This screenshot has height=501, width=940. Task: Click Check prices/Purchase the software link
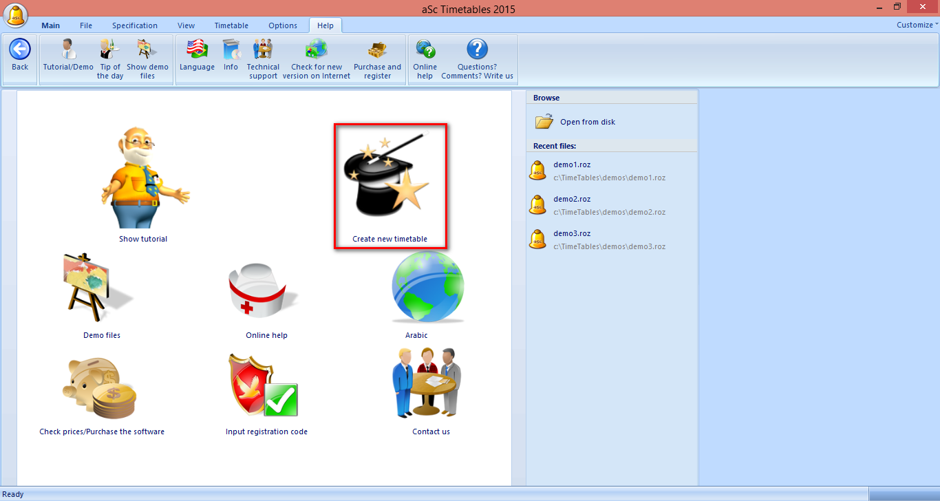point(102,431)
